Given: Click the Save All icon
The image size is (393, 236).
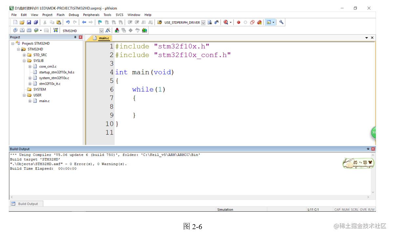Looking at the screenshot, I should coord(36,22).
